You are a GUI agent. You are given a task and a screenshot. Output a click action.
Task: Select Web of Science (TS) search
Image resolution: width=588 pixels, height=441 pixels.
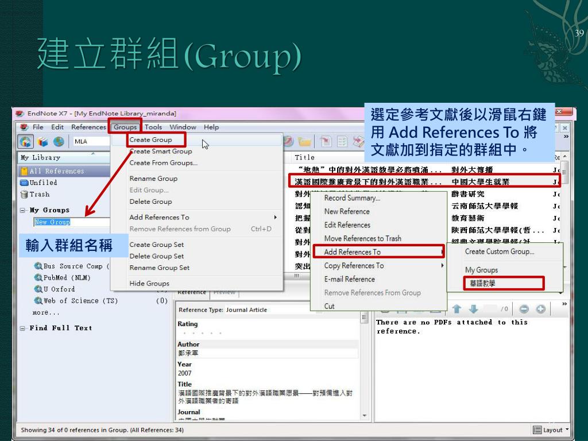(x=80, y=301)
